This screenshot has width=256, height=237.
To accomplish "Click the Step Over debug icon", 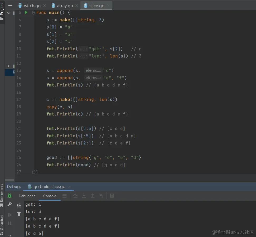I will 75,196.
